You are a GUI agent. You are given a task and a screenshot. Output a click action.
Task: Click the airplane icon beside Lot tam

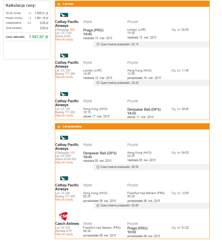point(59,4)
